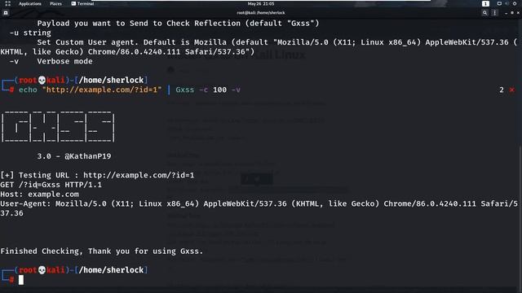Image resolution: width=522 pixels, height=293 pixels.
Task: Open the Applications menu
Action: (30, 3)
